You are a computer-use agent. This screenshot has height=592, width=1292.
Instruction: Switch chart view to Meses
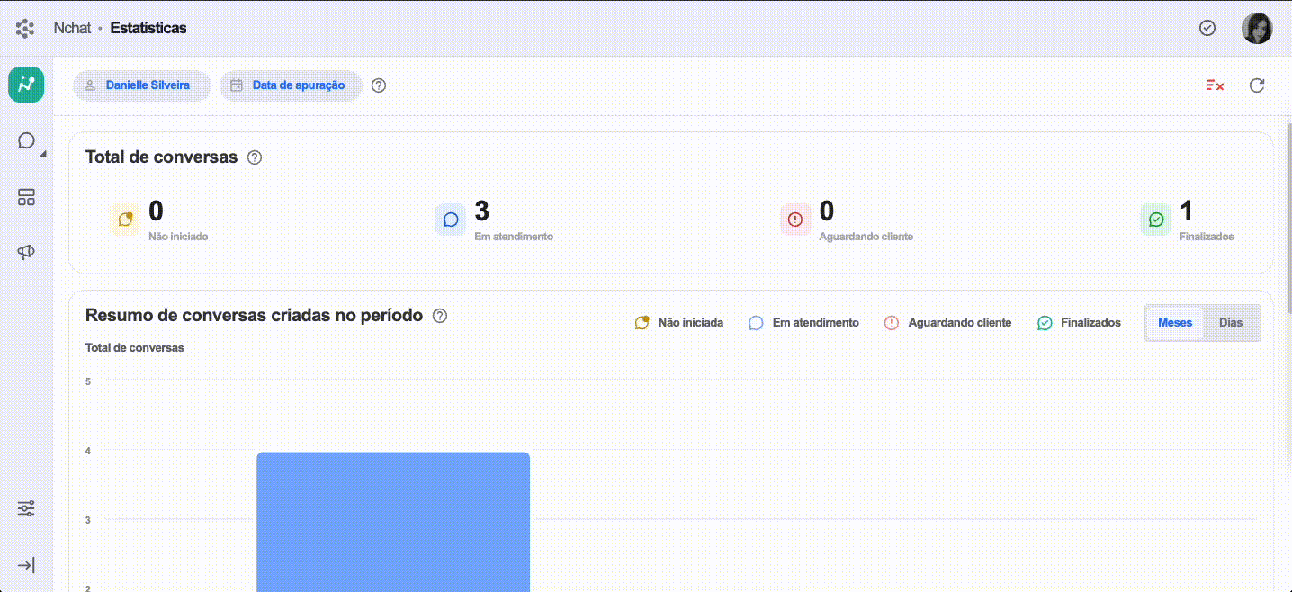click(x=1175, y=323)
